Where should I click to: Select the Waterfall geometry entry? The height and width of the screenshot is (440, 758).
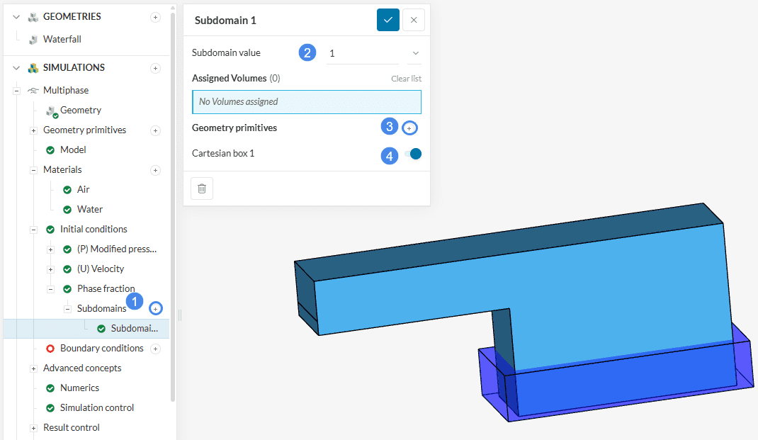click(x=62, y=40)
